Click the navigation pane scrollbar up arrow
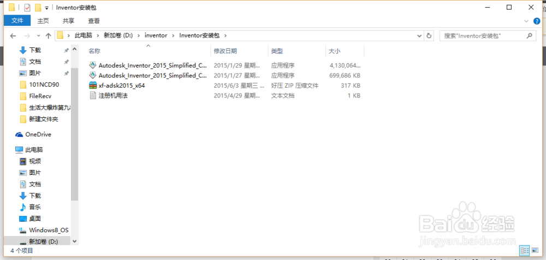The image size is (546, 260). click(74, 50)
